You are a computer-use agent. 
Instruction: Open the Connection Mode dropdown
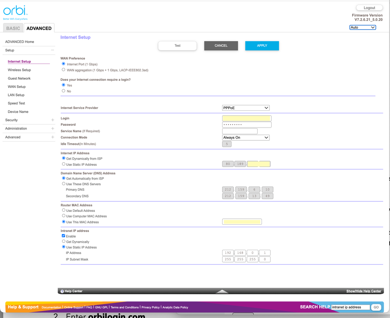tap(246, 137)
